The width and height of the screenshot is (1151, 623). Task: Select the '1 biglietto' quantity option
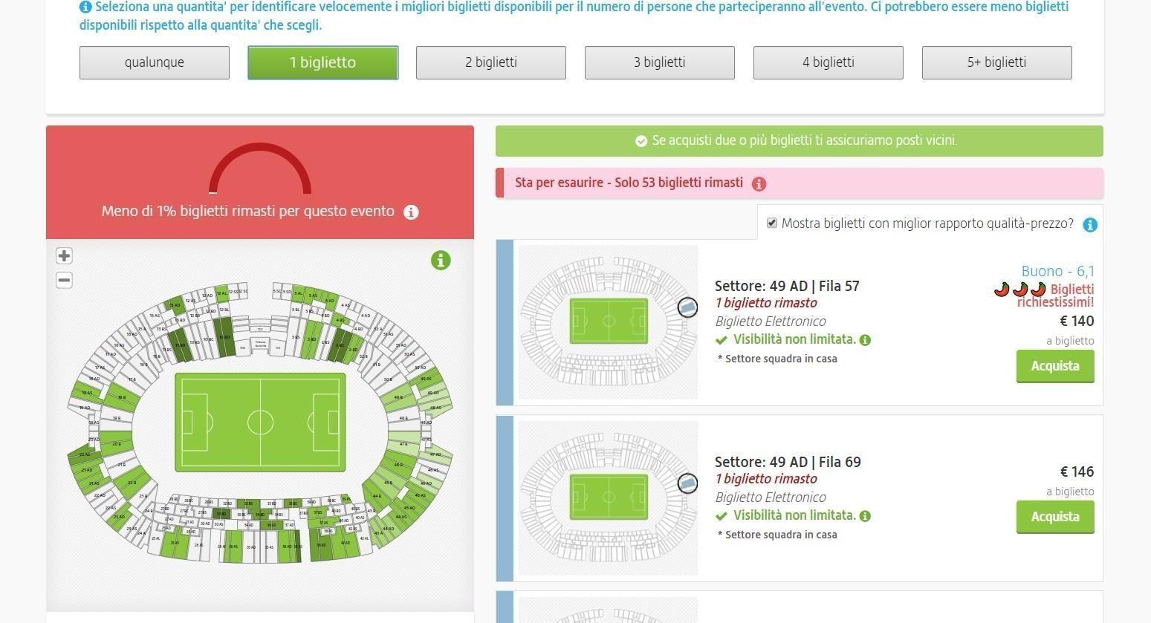(322, 62)
